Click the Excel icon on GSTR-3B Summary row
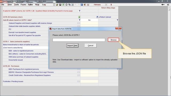Screen dimensions: 171x96 pos(79,17)
